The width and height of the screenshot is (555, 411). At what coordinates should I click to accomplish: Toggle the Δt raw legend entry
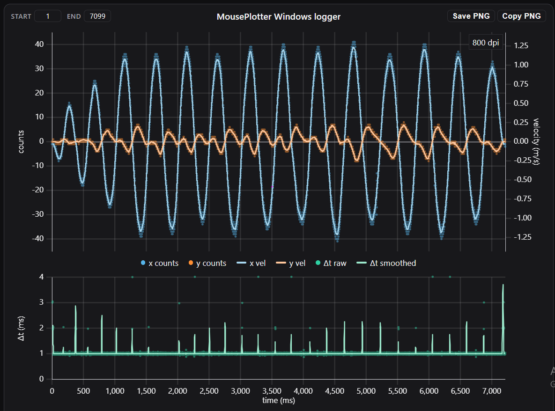coord(331,263)
